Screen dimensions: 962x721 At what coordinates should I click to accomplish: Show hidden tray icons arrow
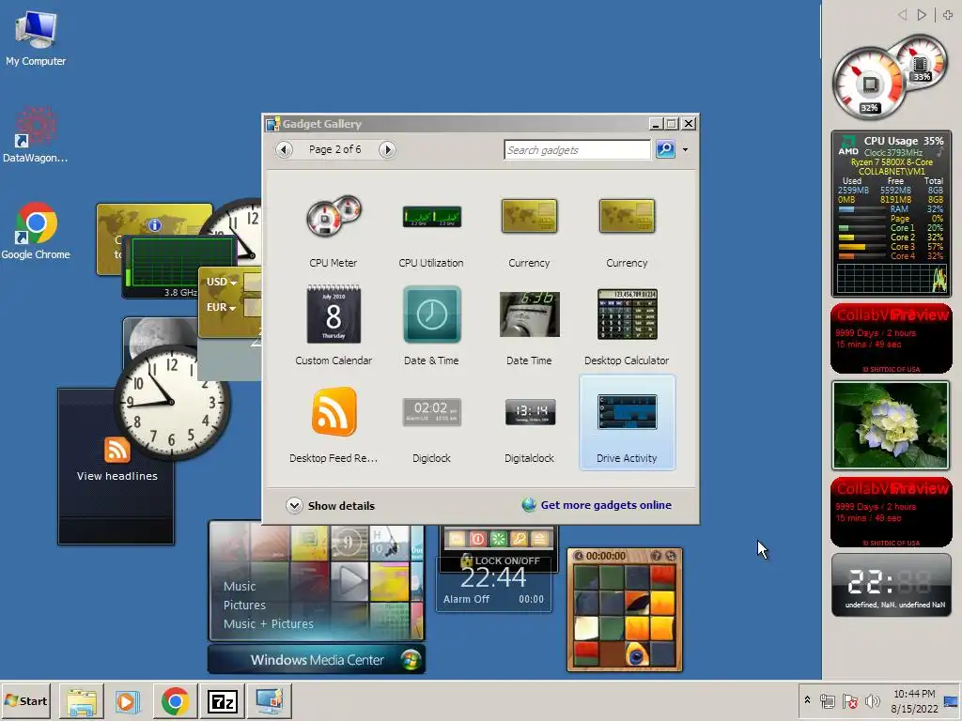pyautogui.click(x=807, y=700)
